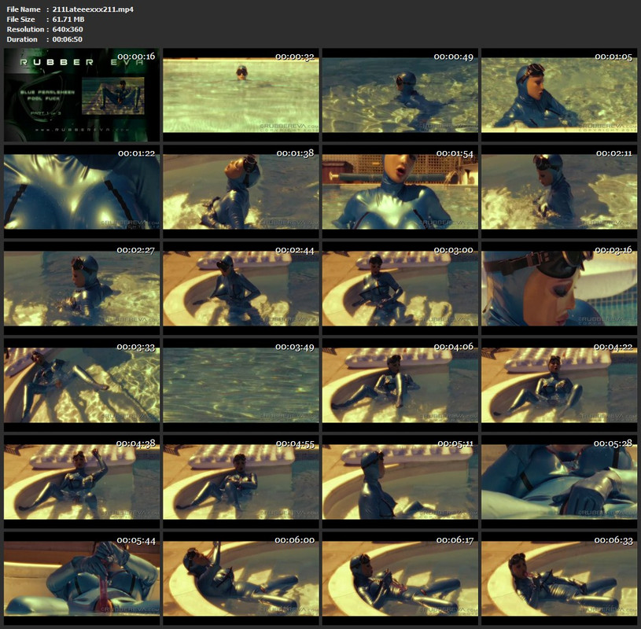Open the frame stamped 00:04:55
The height and width of the screenshot is (629, 641).
coord(241,481)
